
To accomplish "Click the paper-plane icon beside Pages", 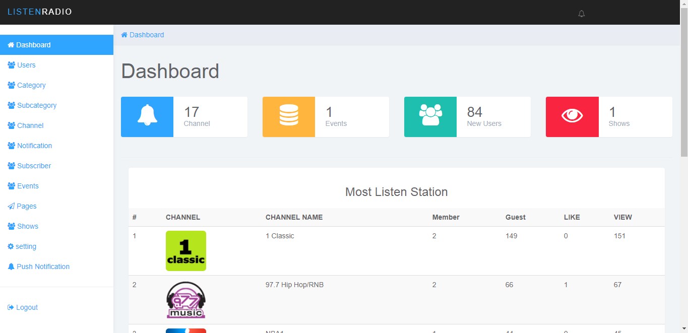I will (x=11, y=206).
